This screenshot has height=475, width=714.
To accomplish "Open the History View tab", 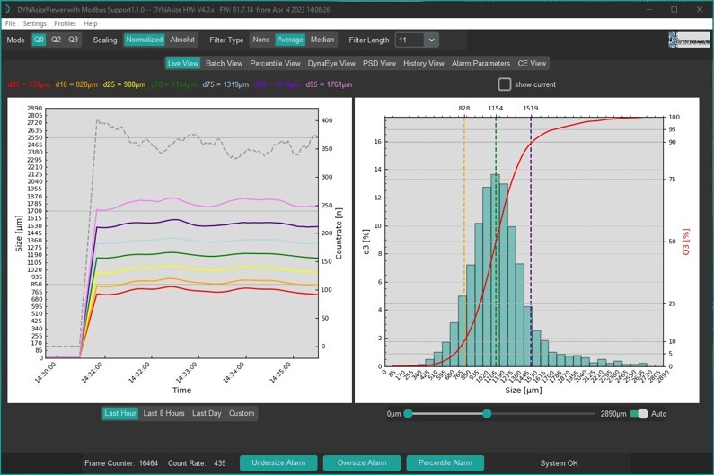I will click(x=424, y=63).
